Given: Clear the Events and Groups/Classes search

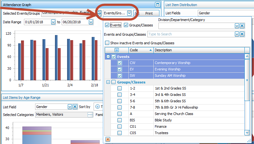Looking at the screenshot, I should click(x=242, y=34).
